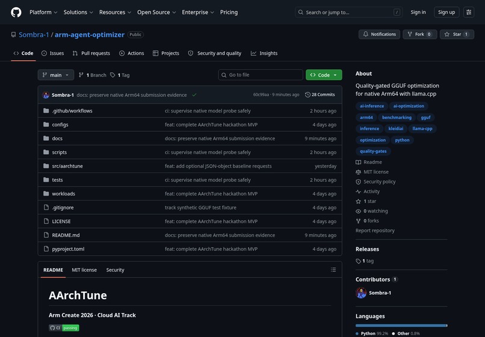The width and height of the screenshot is (485, 337).
Task: Click the Sign up button
Action: 446,13
